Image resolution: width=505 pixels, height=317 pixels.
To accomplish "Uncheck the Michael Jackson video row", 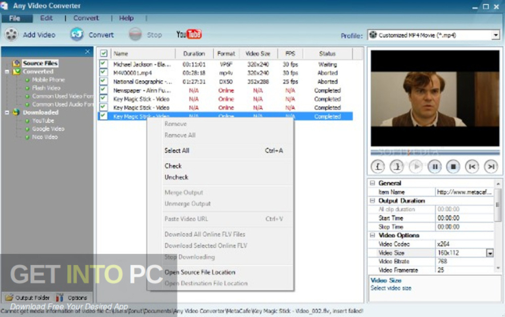I will click(103, 64).
